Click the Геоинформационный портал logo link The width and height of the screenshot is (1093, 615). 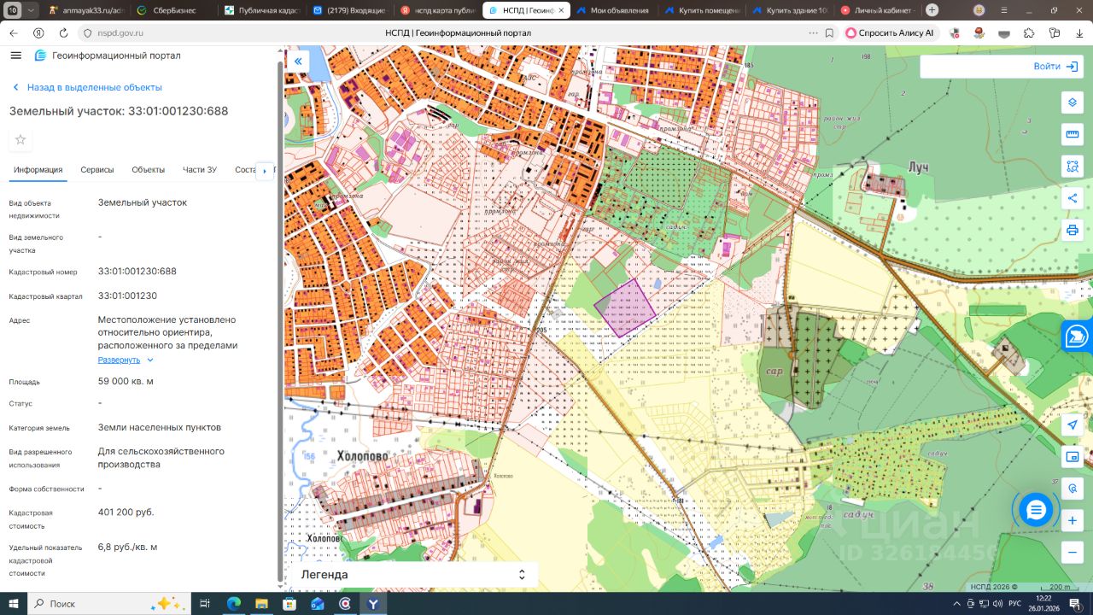point(108,56)
